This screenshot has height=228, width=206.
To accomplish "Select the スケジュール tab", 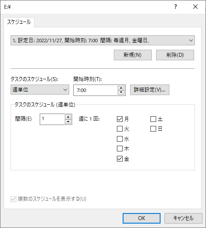I will click(x=19, y=22).
